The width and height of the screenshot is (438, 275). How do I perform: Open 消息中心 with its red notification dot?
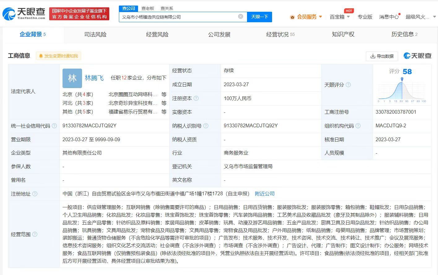(x=389, y=17)
